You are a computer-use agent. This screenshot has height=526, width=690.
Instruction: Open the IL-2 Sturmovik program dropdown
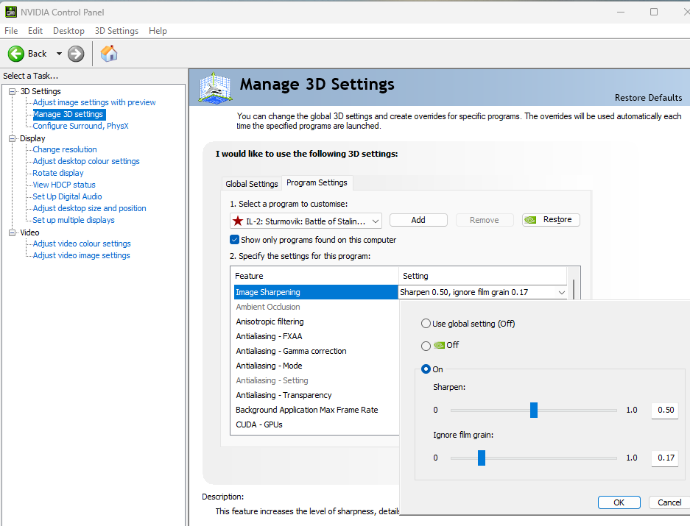tap(375, 221)
